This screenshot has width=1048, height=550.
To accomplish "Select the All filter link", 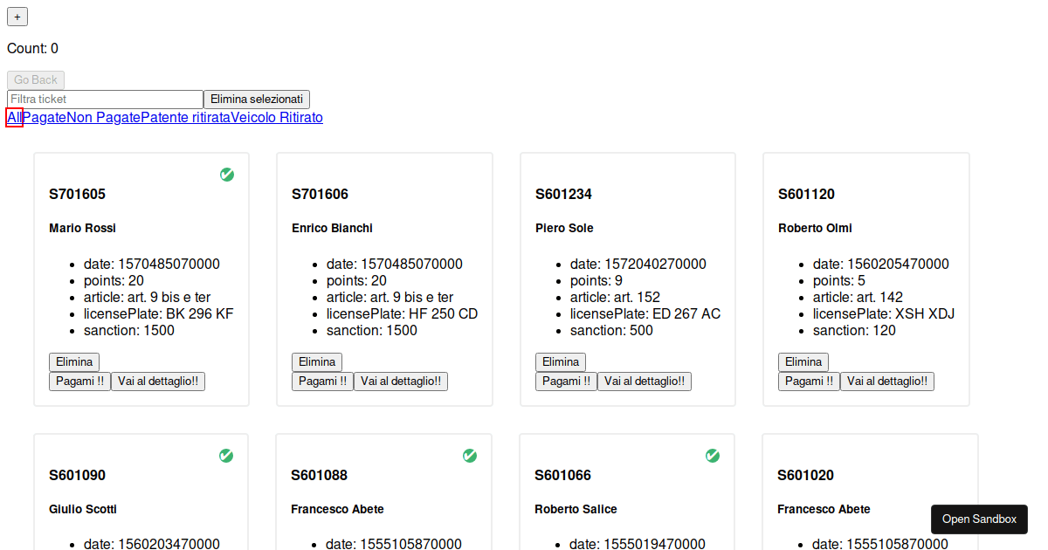I will click(x=14, y=117).
